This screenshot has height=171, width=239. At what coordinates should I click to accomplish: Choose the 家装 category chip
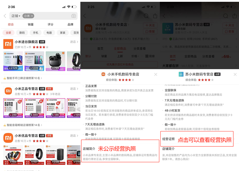pos(63,33)
